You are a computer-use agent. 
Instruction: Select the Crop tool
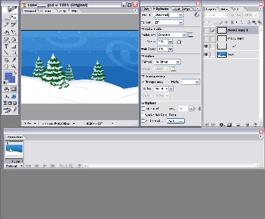pyautogui.click(x=6, y=59)
